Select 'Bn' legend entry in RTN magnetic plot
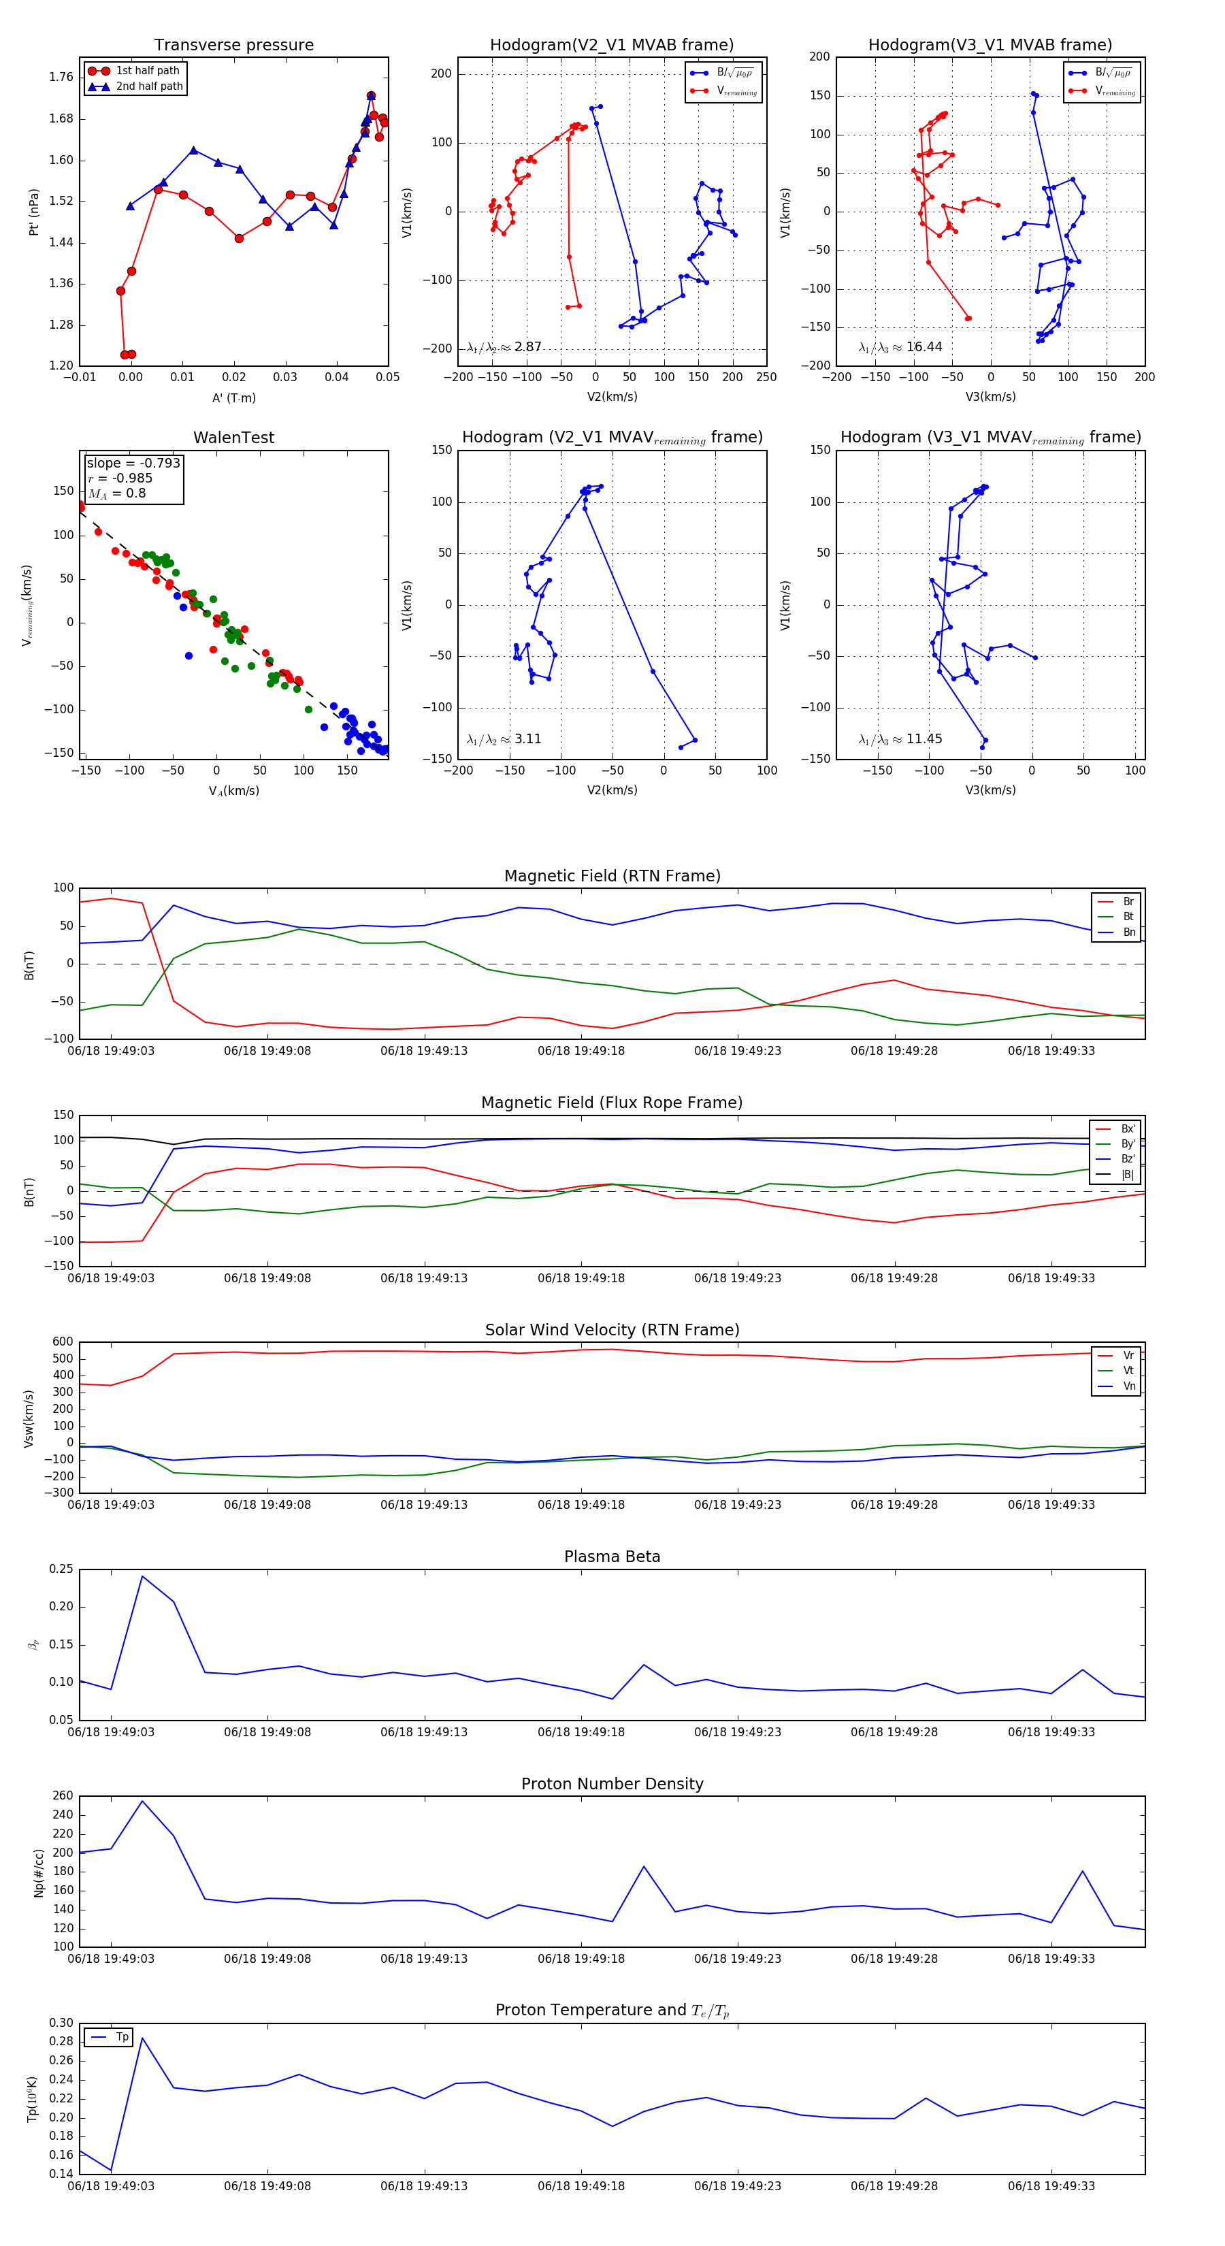Viewport: 1225px width, 2246px height. pyautogui.click(x=1116, y=932)
